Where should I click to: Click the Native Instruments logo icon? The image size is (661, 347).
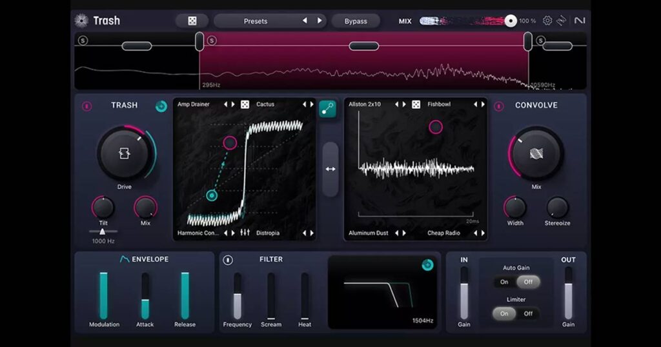[580, 20]
